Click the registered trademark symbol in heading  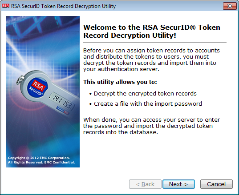coord(193,28)
